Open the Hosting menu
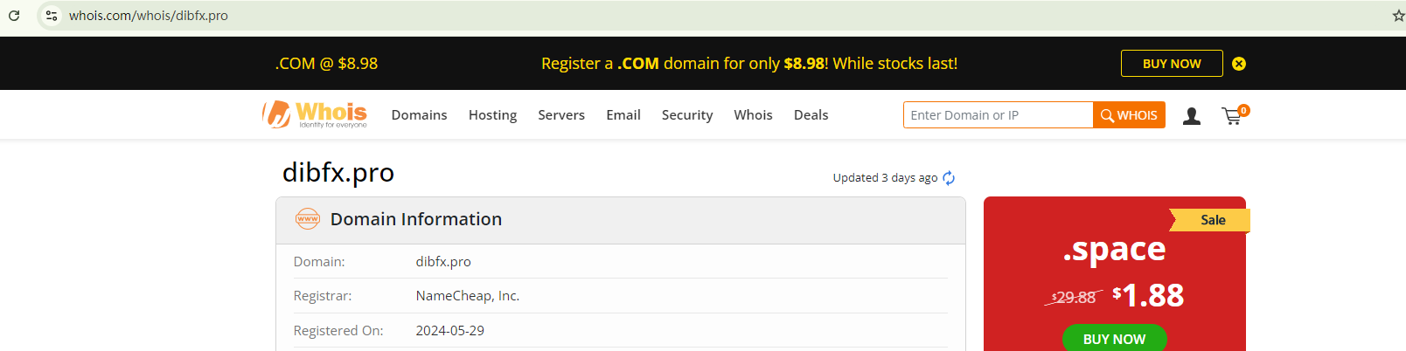Screen dimensions: 1406x351 (492, 115)
